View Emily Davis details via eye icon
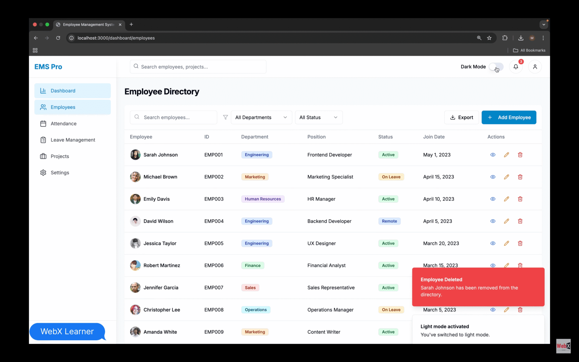The height and width of the screenshot is (362, 579). click(x=493, y=199)
